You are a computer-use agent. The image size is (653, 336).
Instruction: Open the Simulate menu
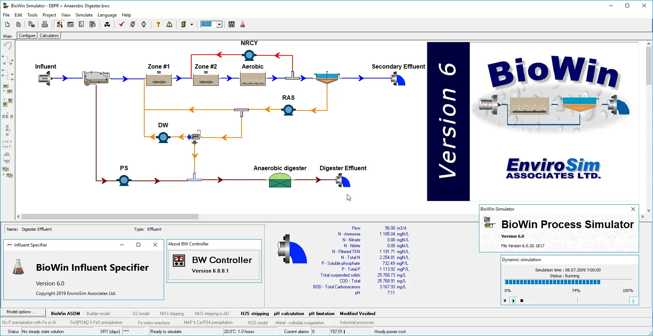click(x=84, y=15)
